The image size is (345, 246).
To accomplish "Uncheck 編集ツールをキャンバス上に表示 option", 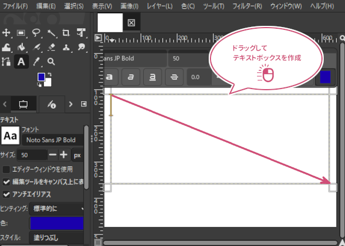I will tap(6, 182).
